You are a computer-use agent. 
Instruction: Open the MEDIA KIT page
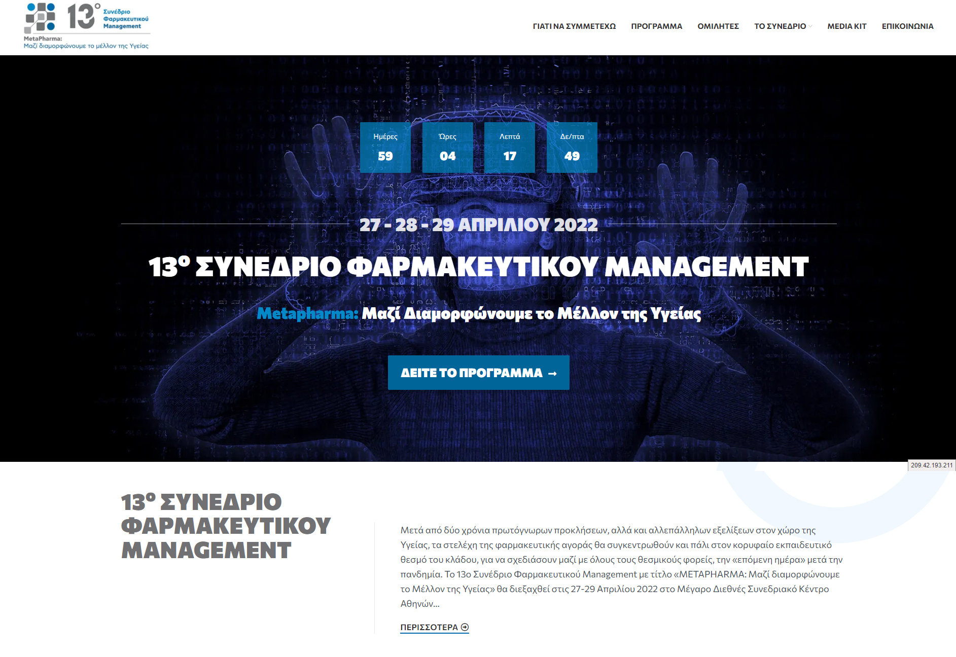[x=846, y=26]
